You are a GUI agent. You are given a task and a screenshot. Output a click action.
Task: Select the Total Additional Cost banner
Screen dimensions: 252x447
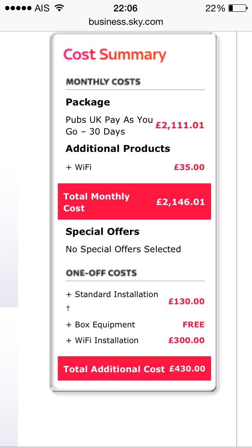coord(134,368)
